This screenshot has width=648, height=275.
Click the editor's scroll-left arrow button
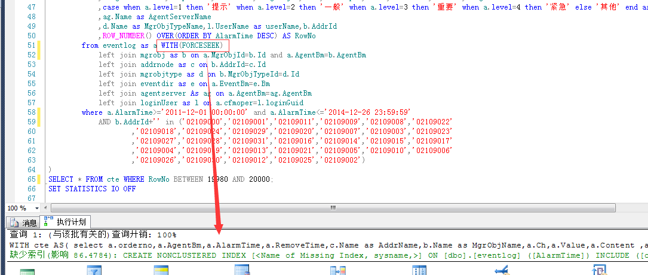click(50, 208)
